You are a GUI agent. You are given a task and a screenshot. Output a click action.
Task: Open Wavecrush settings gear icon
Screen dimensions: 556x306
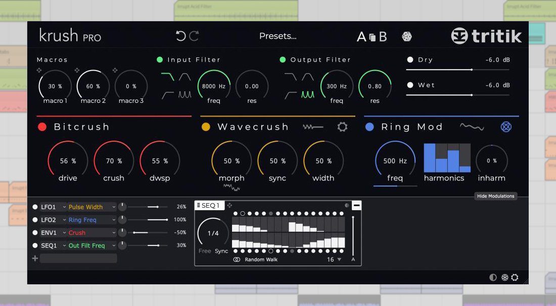pos(342,127)
